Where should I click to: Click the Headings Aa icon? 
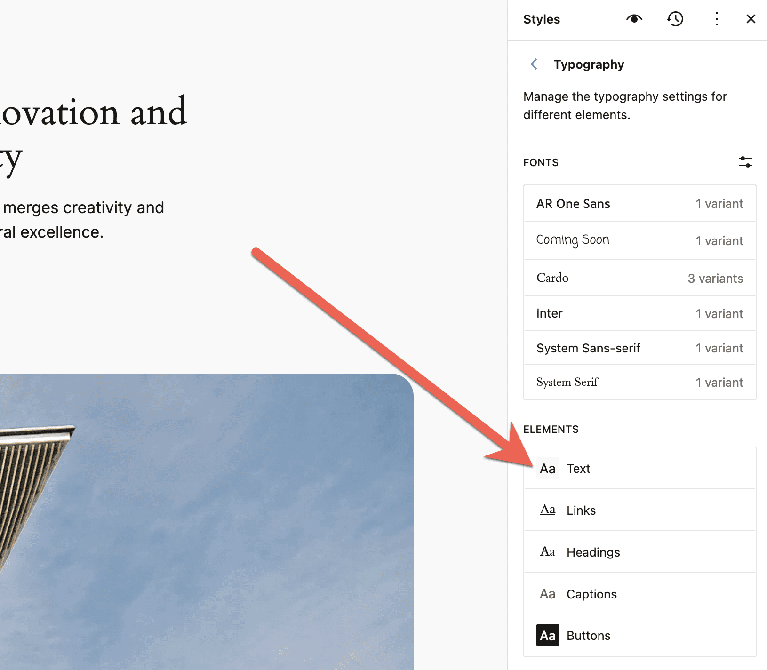pyautogui.click(x=548, y=552)
